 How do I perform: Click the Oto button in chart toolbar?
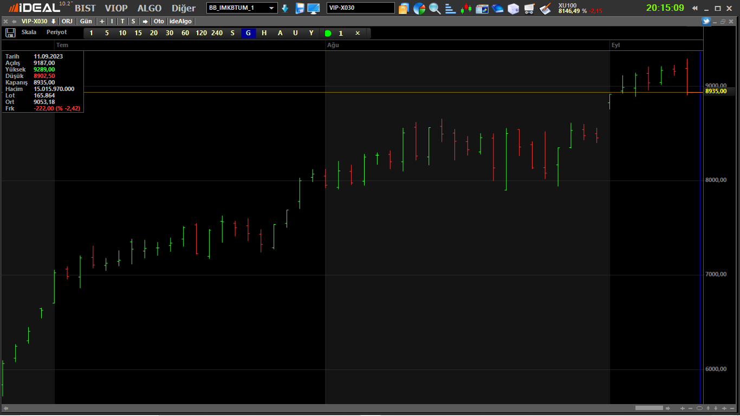click(x=159, y=21)
